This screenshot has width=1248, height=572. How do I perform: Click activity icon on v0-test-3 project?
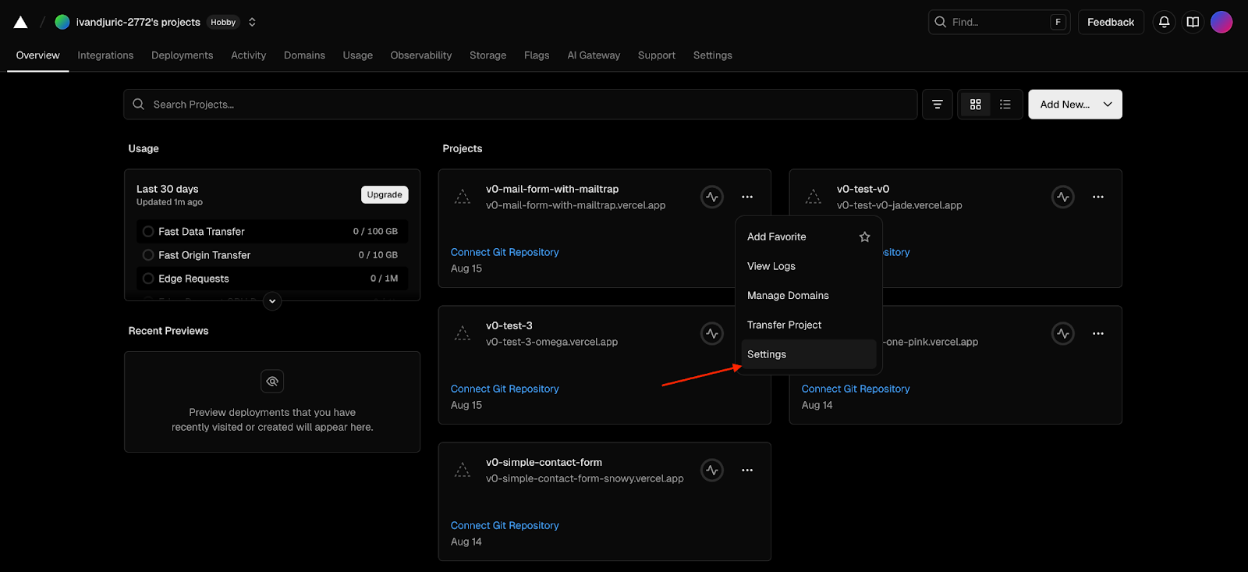711,334
